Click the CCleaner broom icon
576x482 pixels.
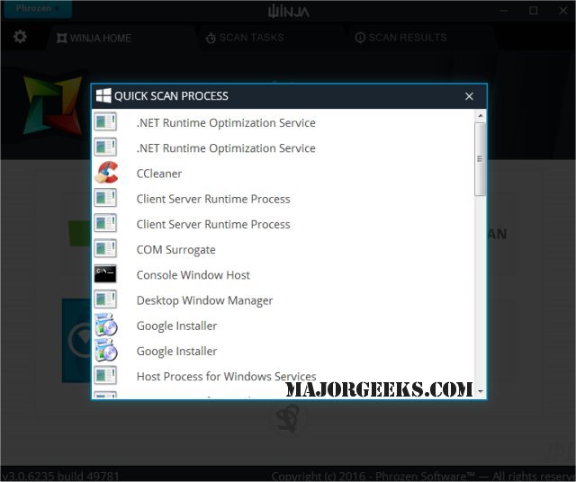pos(106,173)
